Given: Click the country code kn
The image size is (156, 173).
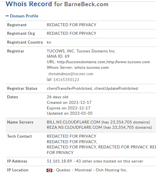Looking at the screenshot, I should 49,42.
